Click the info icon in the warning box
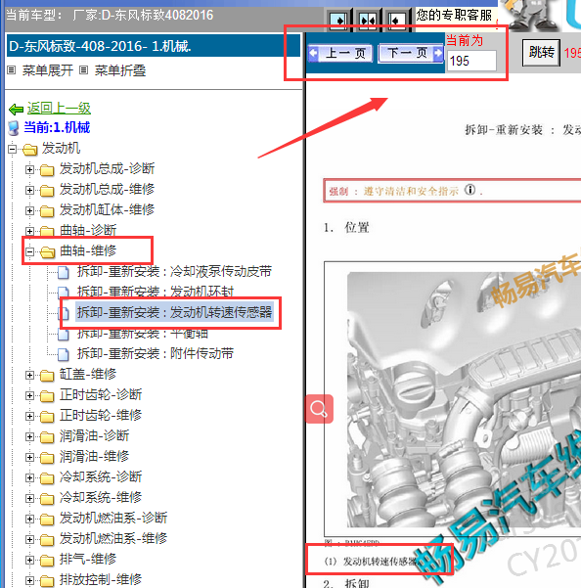This screenshot has height=588, width=581. click(469, 190)
